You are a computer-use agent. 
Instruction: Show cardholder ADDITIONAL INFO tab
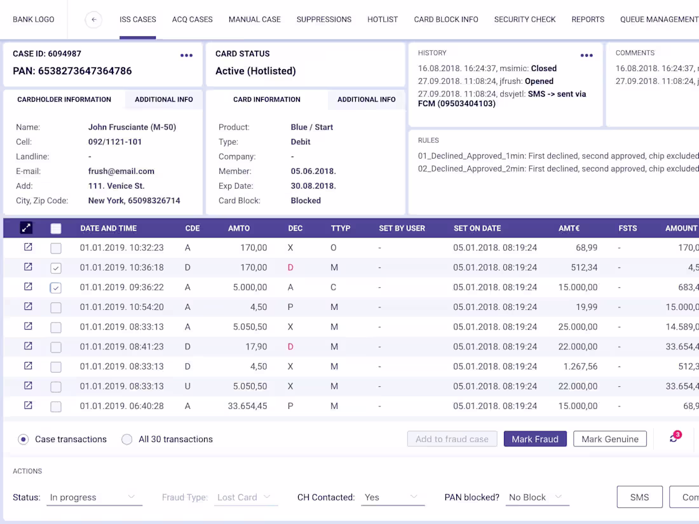click(163, 99)
